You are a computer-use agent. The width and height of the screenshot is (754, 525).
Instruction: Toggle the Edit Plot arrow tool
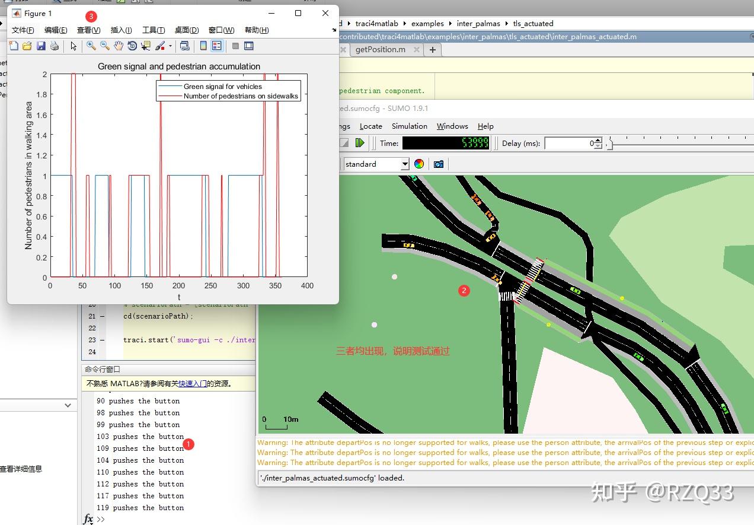(74, 46)
